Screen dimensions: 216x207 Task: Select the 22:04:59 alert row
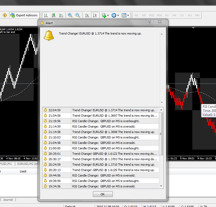point(101,110)
